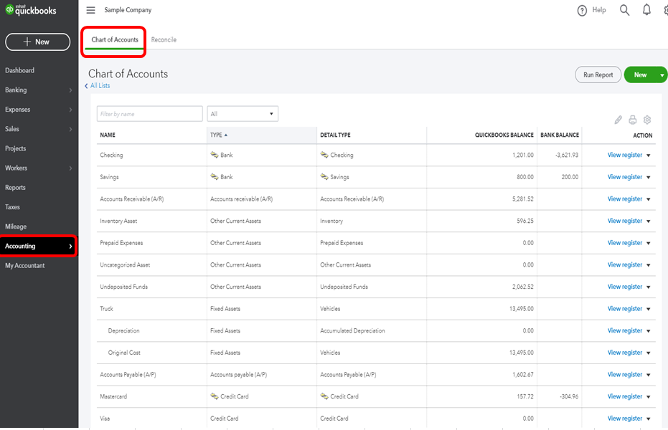668x430 pixels.
Task: Click the Filter by name field
Action: coord(150,114)
